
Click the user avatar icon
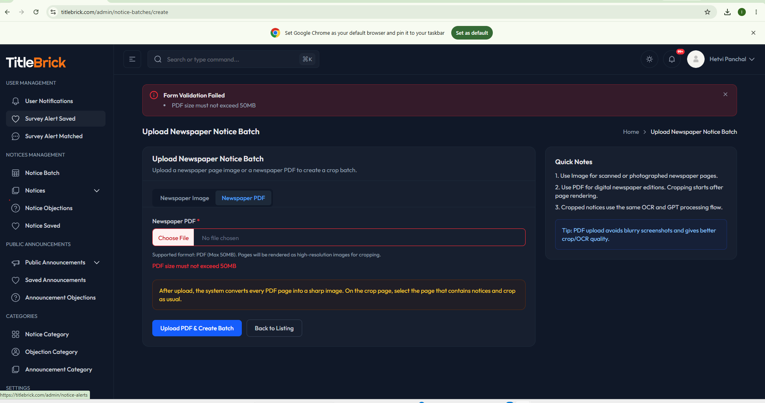[x=696, y=59]
